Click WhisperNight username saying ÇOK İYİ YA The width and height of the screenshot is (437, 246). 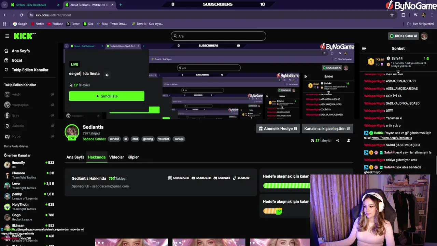[x=375, y=96]
